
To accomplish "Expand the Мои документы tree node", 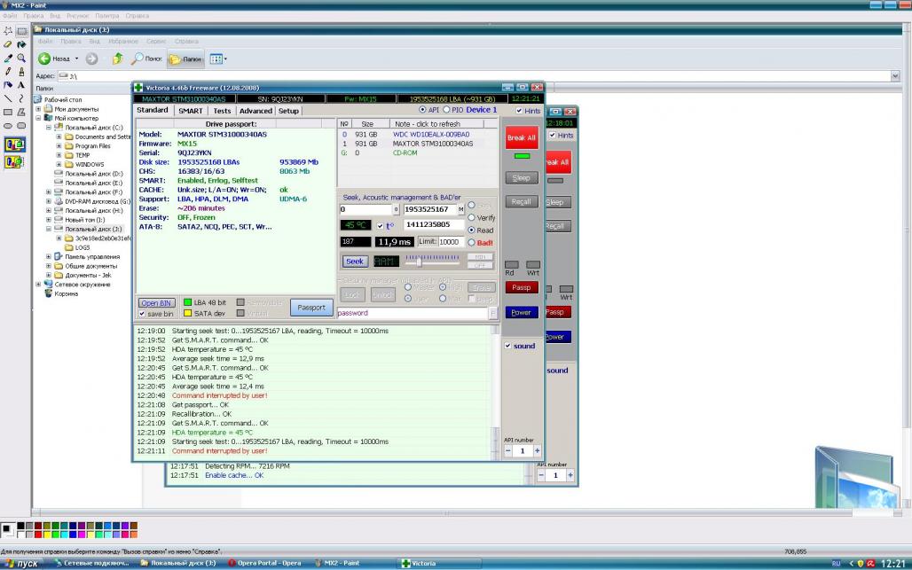I will pos(38,109).
